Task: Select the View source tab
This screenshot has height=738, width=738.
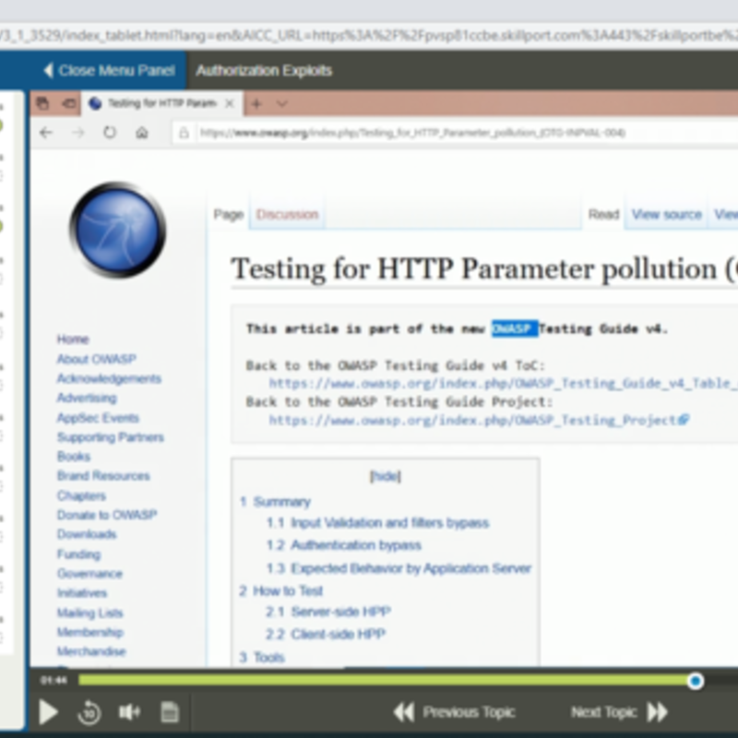Action: click(666, 215)
